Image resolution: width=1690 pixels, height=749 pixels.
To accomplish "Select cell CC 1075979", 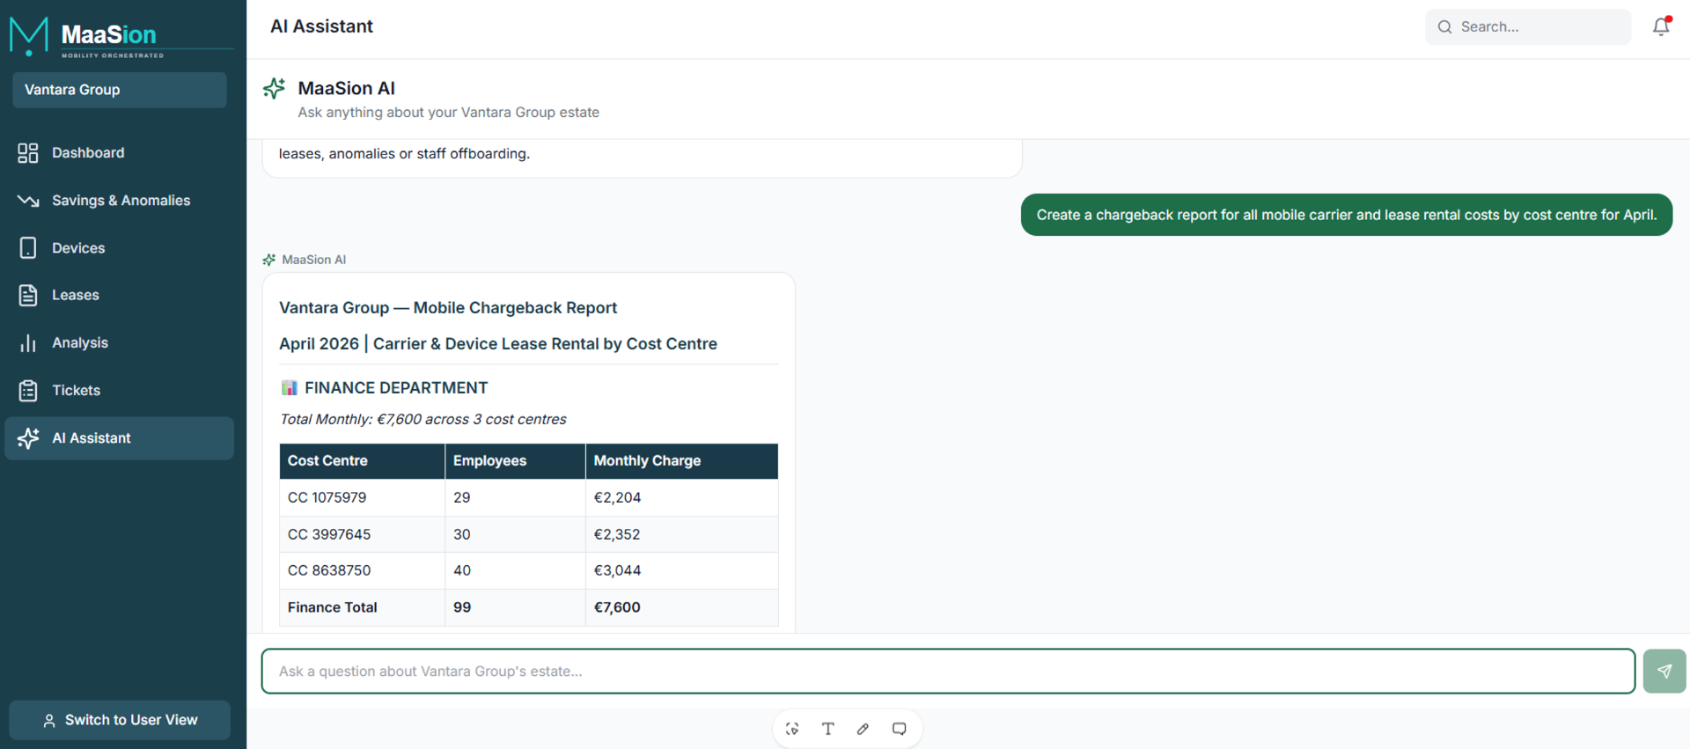I will (x=362, y=497).
